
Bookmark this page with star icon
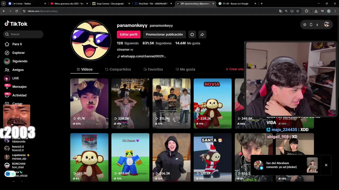(298, 11)
